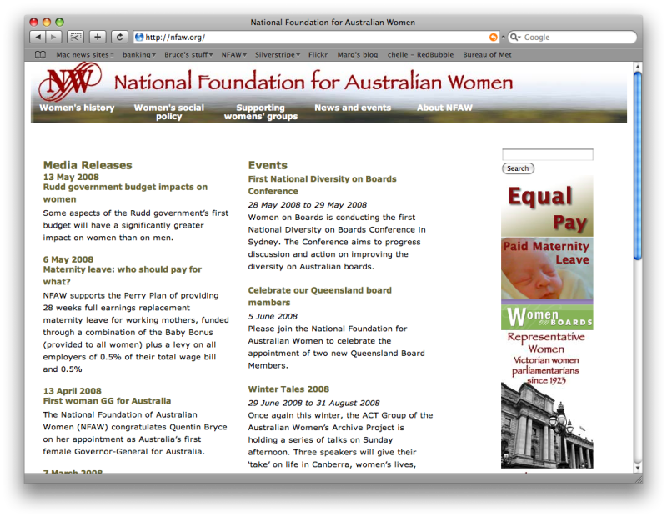Click the Forward navigation arrow
This screenshot has height=517, width=667.
53,37
